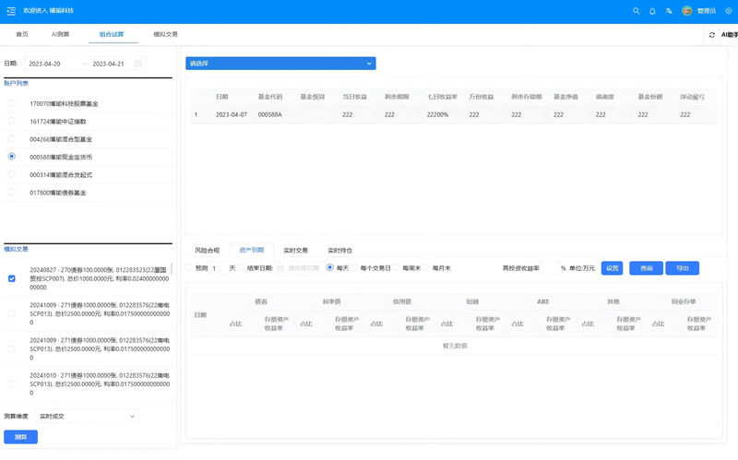
Task: Open the 测算维度 实时成交 dropdown
Action: point(87,417)
